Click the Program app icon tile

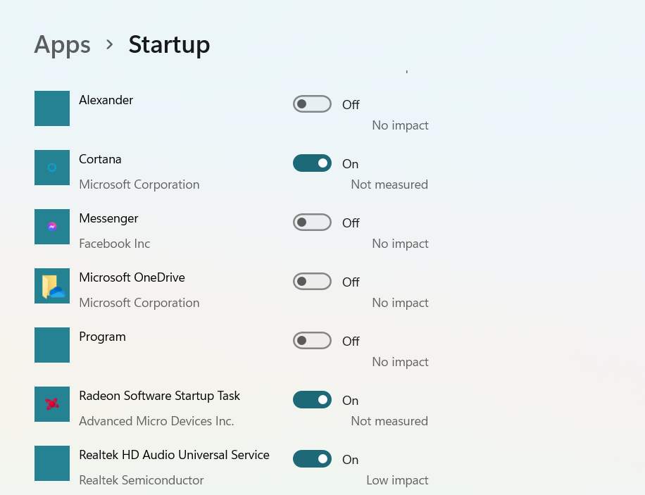coord(52,345)
